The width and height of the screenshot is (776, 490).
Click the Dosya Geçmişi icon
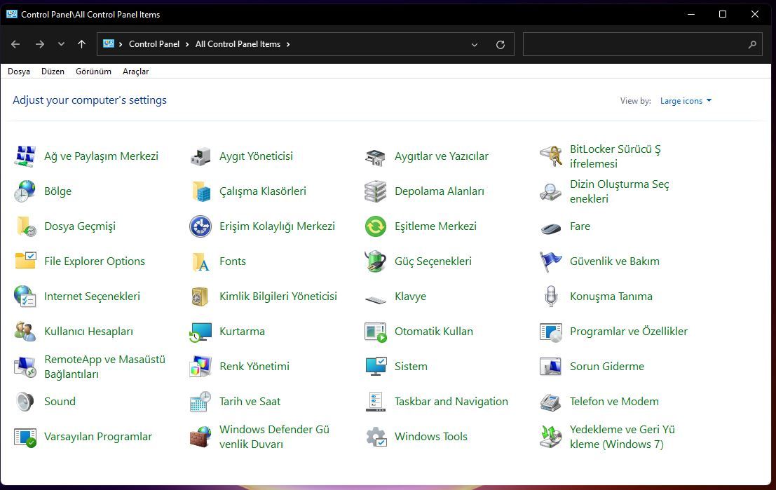pos(25,226)
